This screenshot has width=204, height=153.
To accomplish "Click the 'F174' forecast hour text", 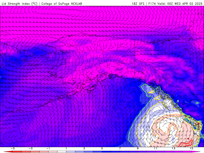I will (152, 4).
